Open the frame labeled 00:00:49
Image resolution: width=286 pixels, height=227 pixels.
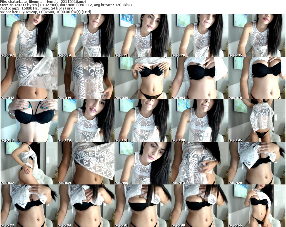[86, 78]
